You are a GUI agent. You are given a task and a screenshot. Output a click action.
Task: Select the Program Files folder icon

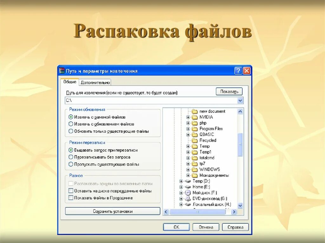[x=195, y=129]
